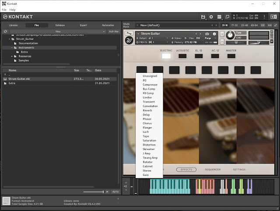The image size is (280, 211).
Task: Open the Strum Guitar name dropdown arrow
Action: (x=138, y=34)
